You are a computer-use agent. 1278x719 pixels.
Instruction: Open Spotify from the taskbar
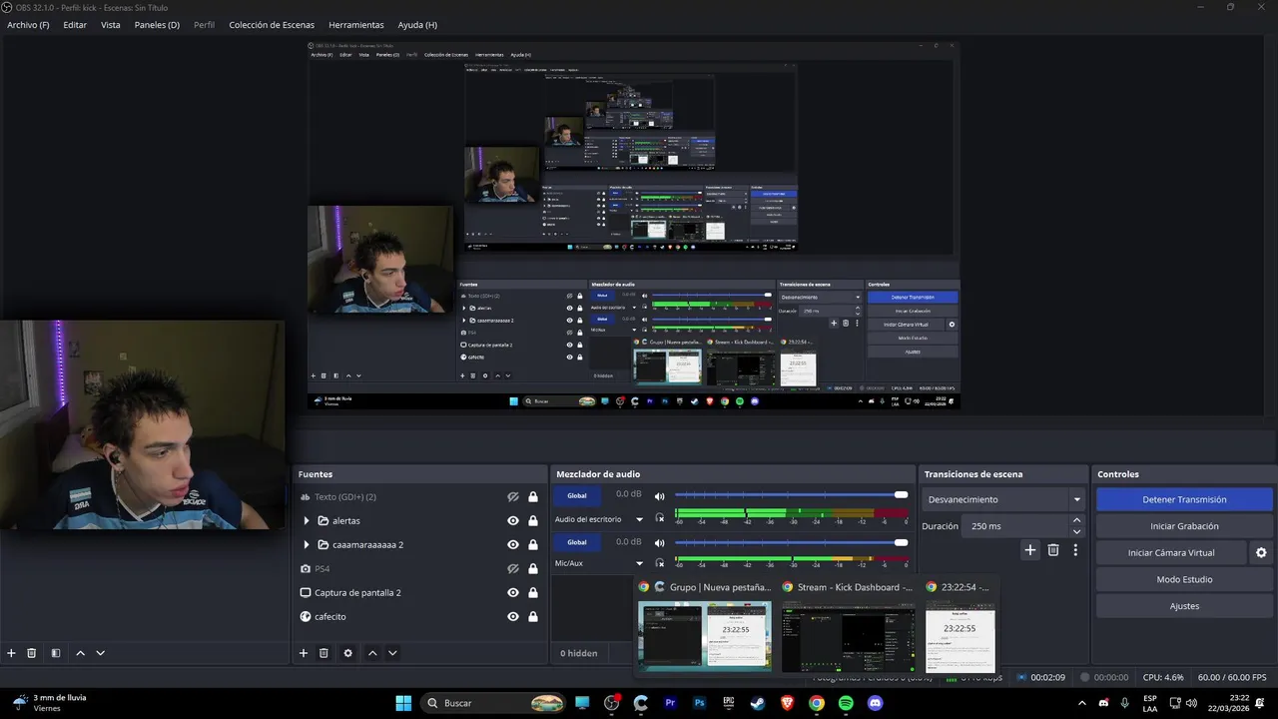846,703
